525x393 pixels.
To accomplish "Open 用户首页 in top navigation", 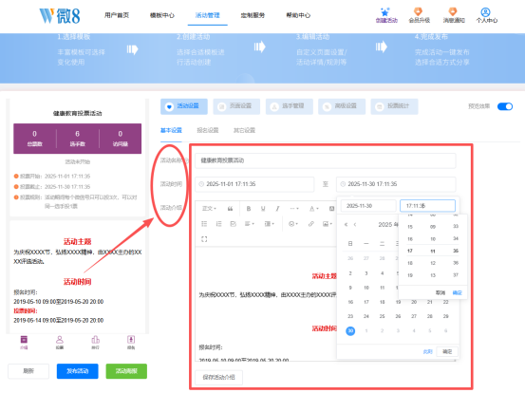I will [117, 15].
